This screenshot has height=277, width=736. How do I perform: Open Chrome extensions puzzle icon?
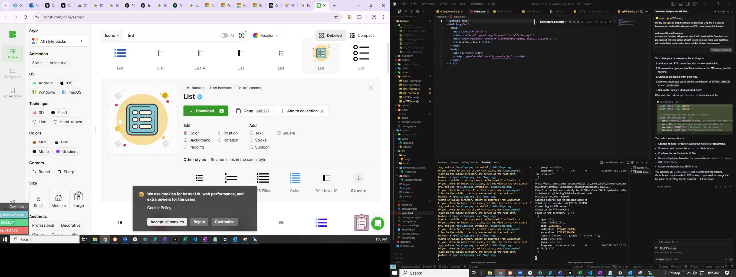click(x=360, y=17)
